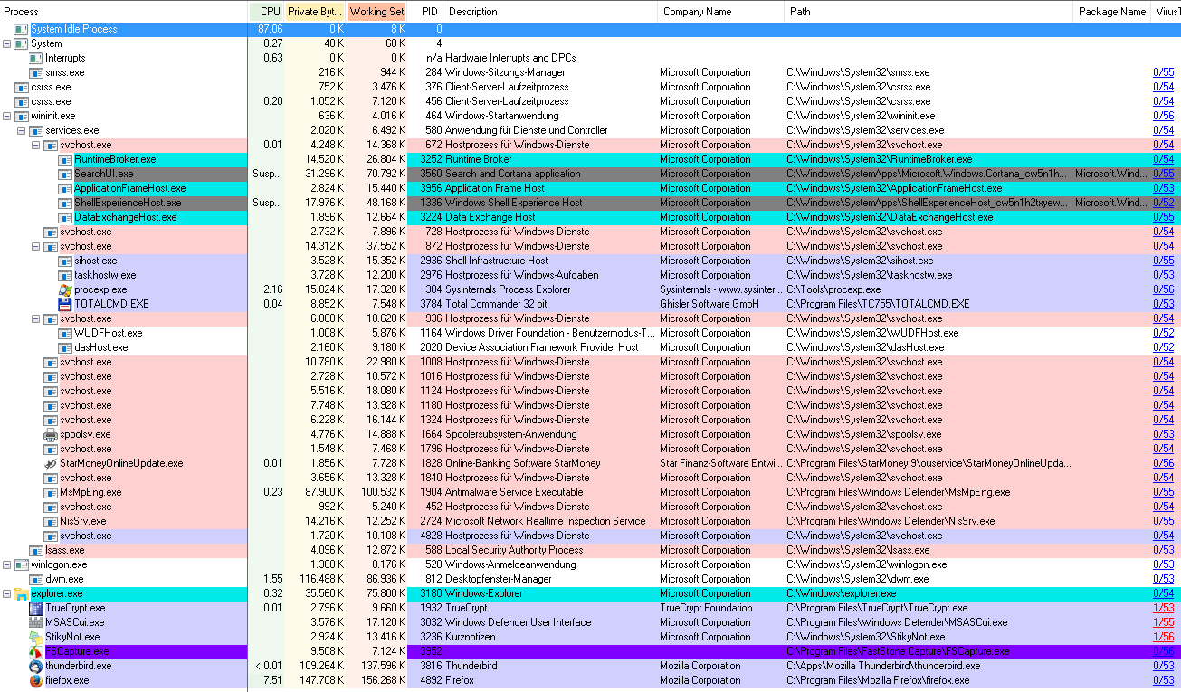Select the System Idle Process row

tap(74, 29)
